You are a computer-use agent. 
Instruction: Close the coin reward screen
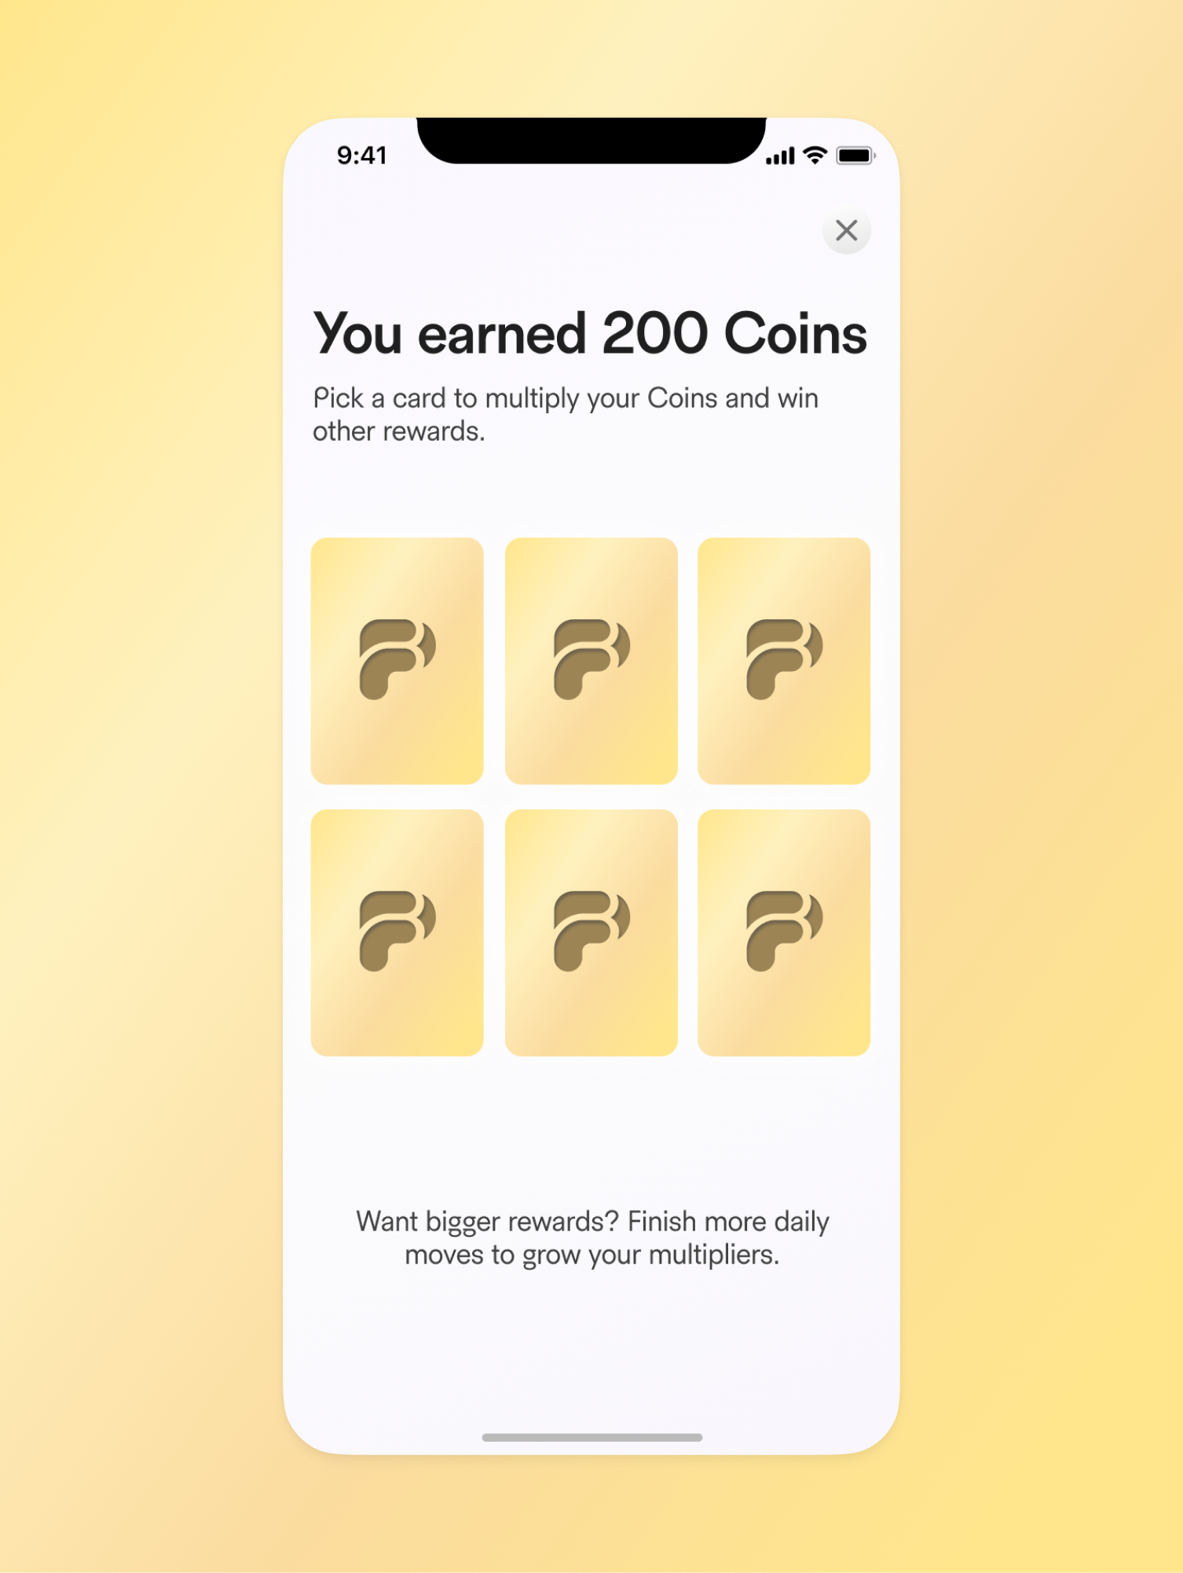pyautogui.click(x=846, y=230)
